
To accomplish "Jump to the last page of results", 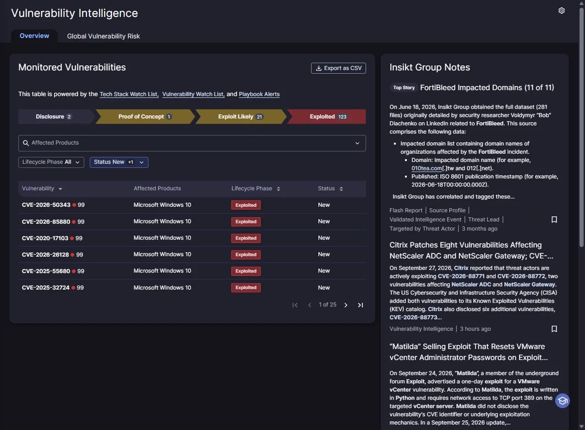I will 361,305.
